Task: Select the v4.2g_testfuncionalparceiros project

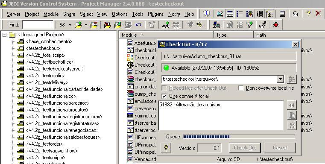Action: point(57,103)
